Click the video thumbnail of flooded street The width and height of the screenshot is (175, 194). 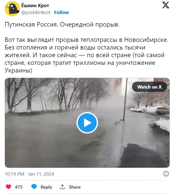click(87, 123)
